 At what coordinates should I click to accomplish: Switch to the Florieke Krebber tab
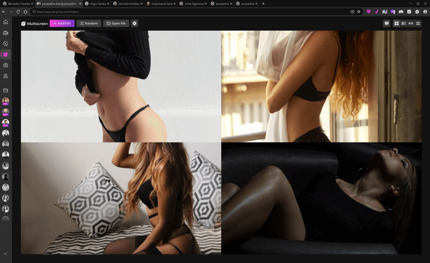(127, 4)
